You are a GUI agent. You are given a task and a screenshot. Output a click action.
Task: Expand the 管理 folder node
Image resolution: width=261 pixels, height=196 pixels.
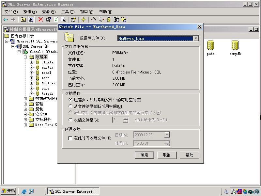pyautogui.click(x=25, y=104)
